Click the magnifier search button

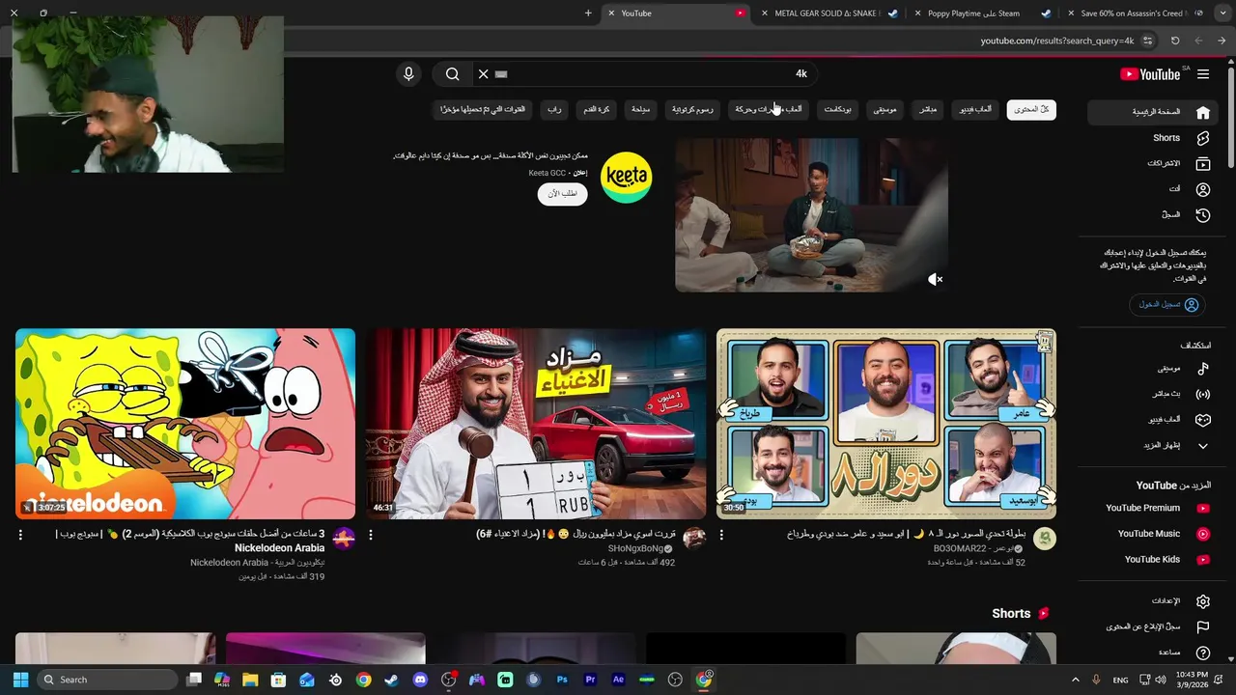point(452,73)
